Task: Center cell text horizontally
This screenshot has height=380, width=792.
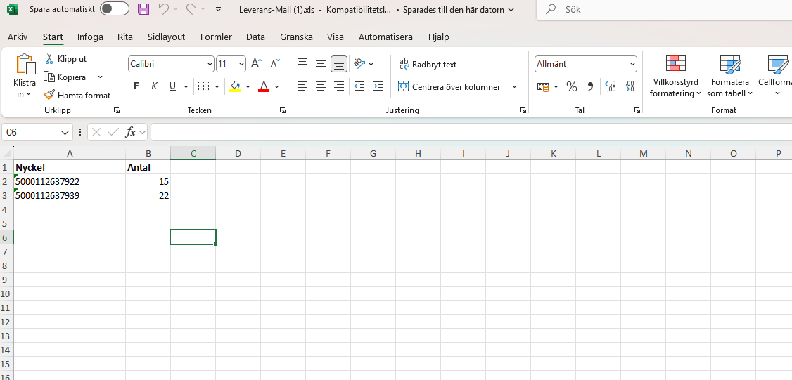Action: tap(321, 86)
